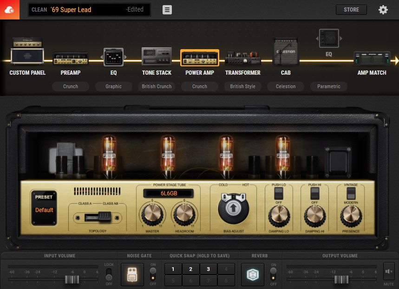Click right arrow beside graphic EQ

125,57
